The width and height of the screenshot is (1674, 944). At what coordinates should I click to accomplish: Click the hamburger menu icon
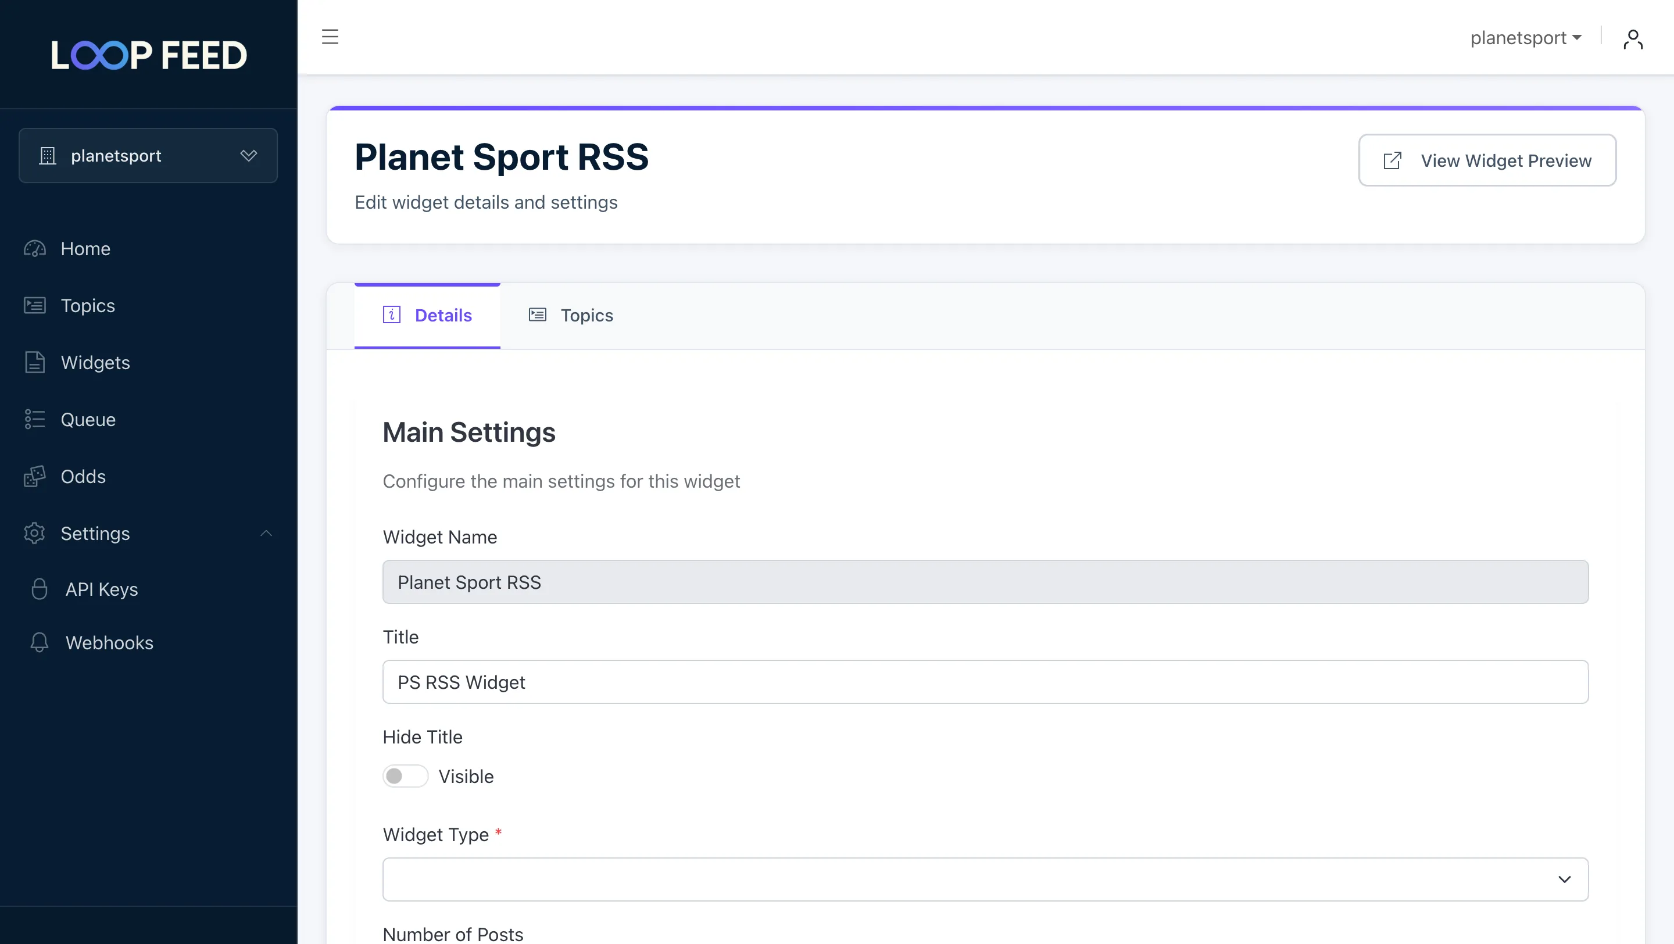[330, 37]
